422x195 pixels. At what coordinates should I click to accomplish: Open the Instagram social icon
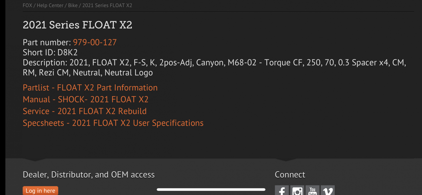point(297,191)
